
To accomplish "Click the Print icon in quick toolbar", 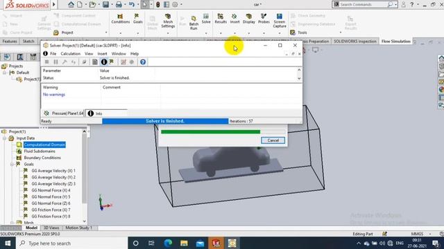I will click(x=119, y=5).
